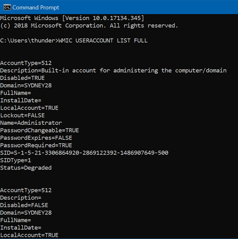The image size is (238, 239).
Task: Click the PasswordExpires=FALSE line
Action: pos(36,138)
